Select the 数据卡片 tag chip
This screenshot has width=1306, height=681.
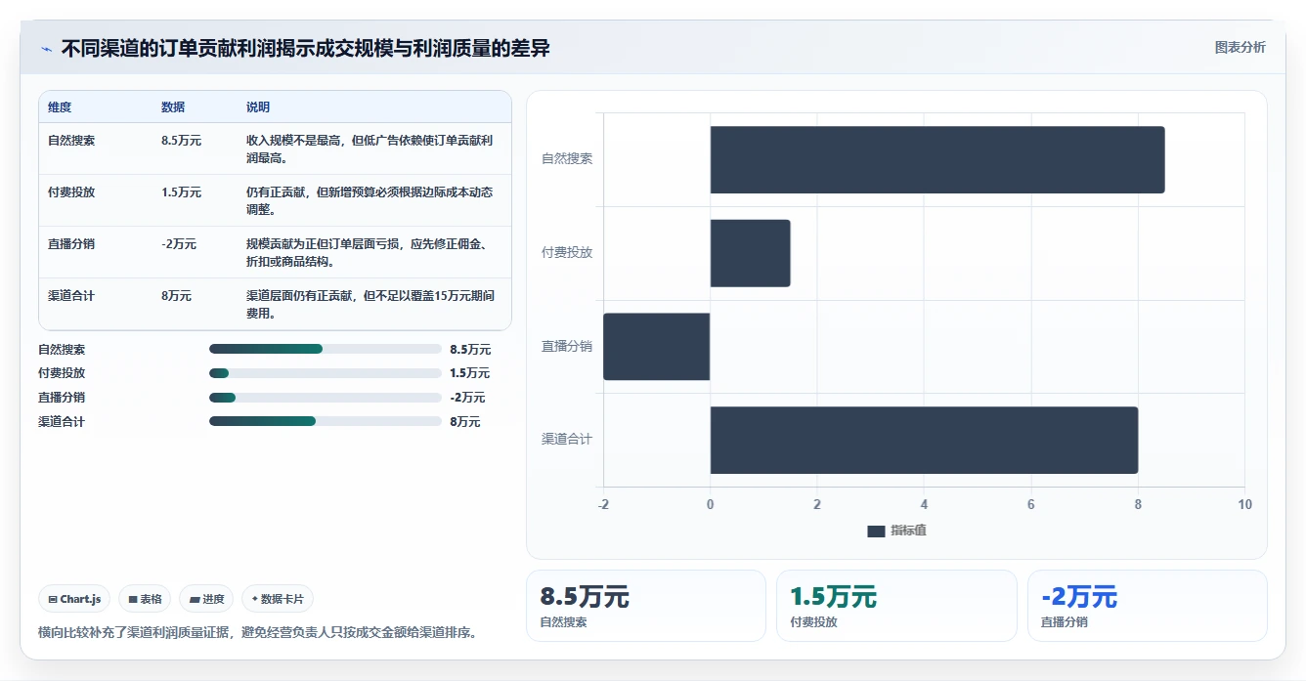point(278,599)
